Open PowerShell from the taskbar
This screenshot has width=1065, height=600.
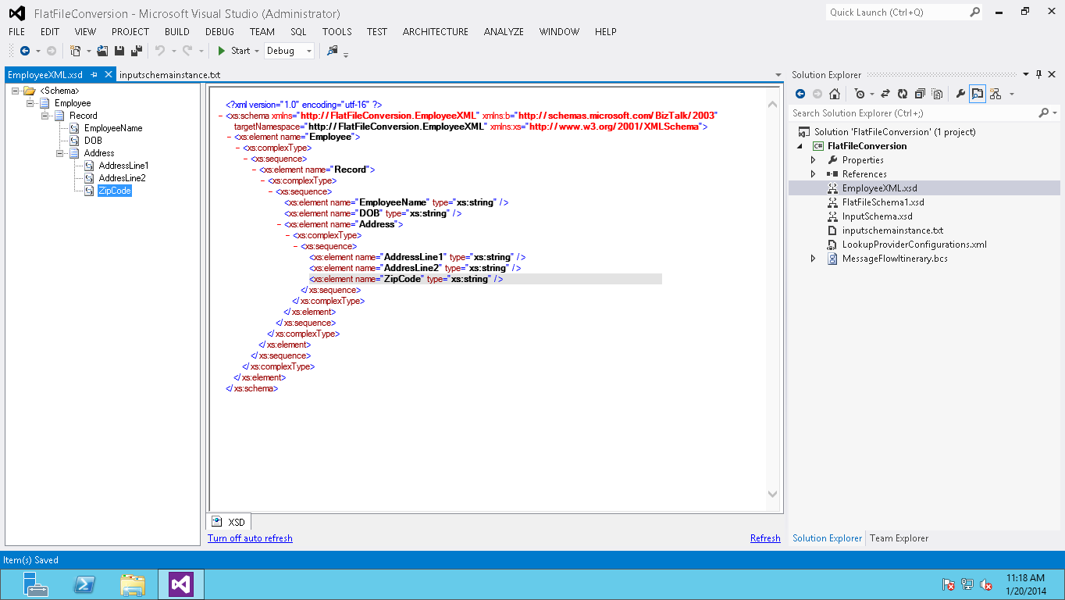[84, 584]
